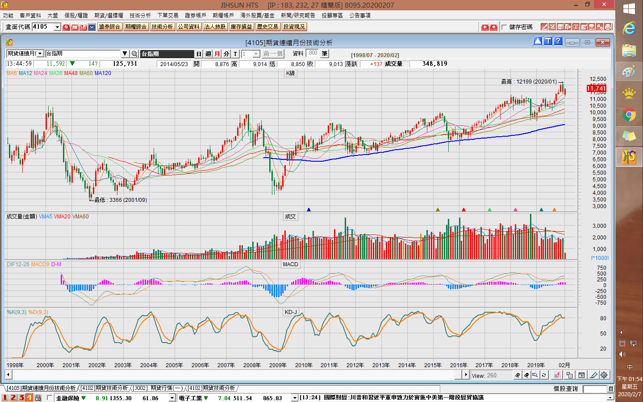This screenshot has height=402, width=643.
Task: Open Google Chrome from the right taskbar
Action: 629,115
